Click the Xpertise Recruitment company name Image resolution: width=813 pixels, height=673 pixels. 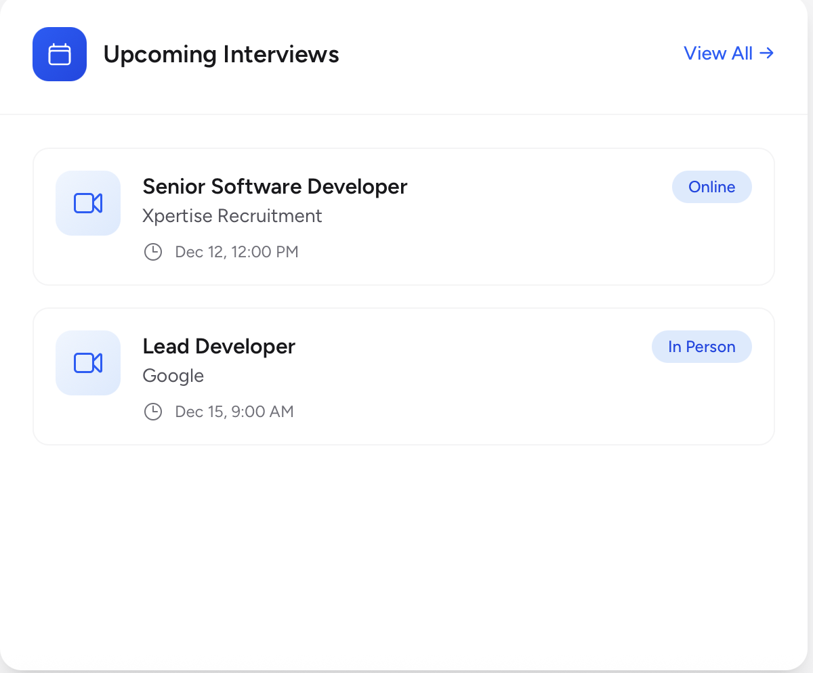pyautogui.click(x=232, y=216)
